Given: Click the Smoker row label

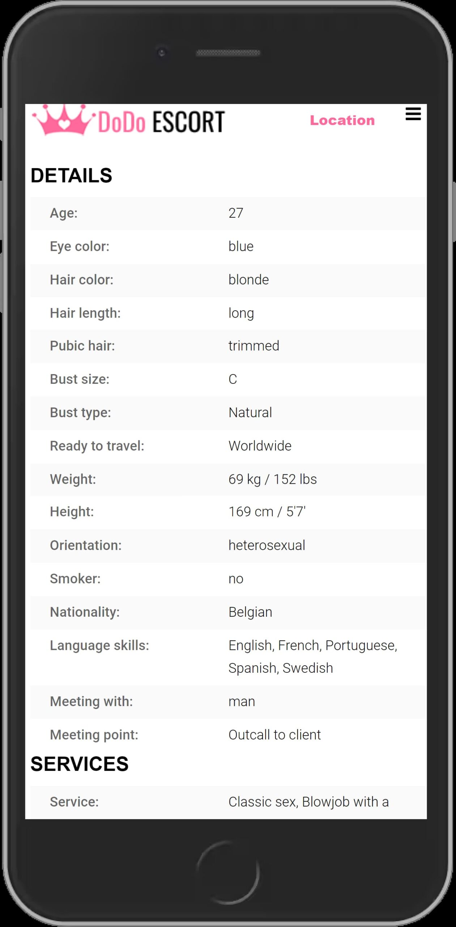Looking at the screenshot, I should tap(75, 579).
